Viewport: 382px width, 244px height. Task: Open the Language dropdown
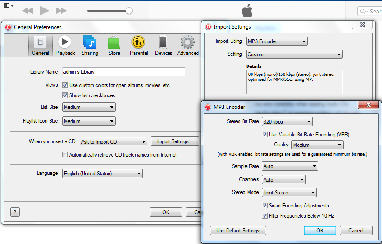click(x=102, y=174)
